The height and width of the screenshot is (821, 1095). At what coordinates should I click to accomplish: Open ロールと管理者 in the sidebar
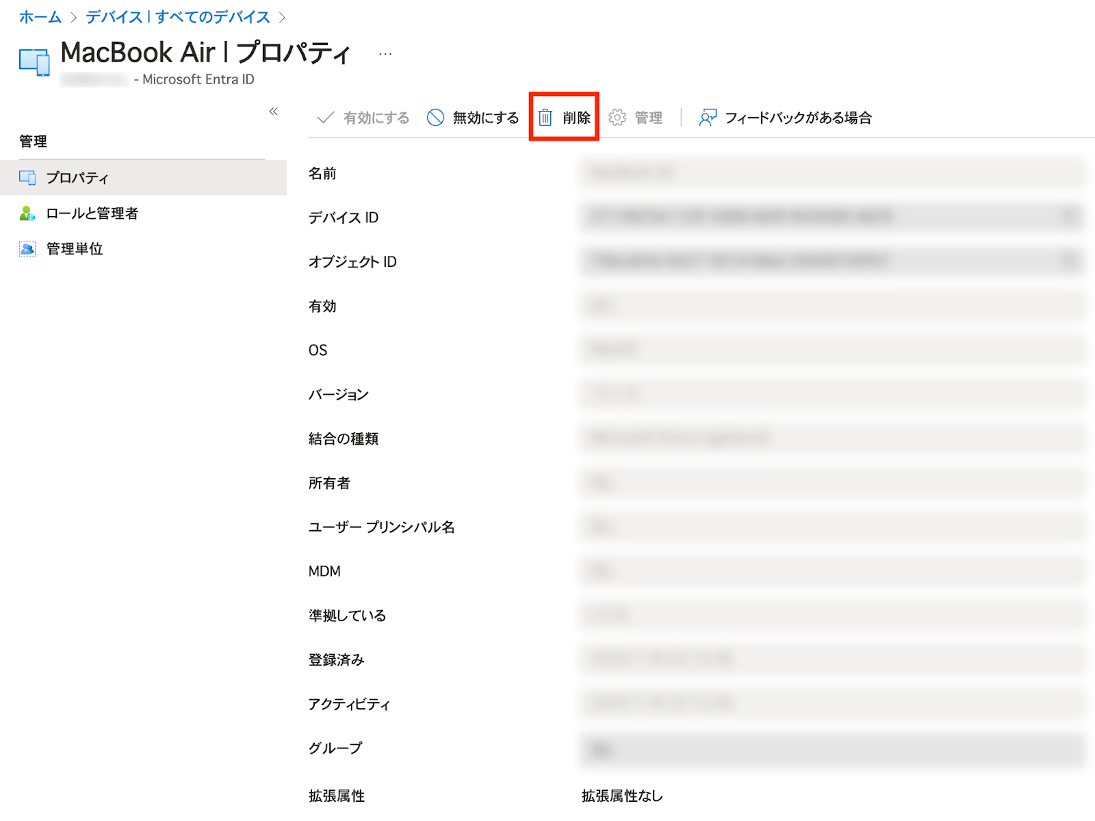(x=143, y=213)
